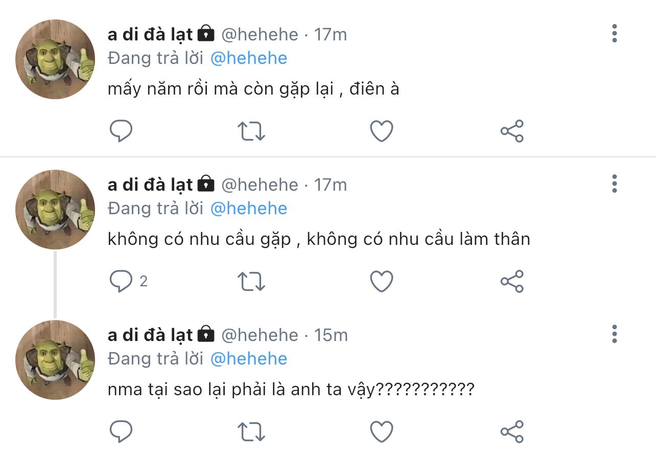Open more options on the 15m tweet
This screenshot has height=454, width=656.
tap(614, 334)
